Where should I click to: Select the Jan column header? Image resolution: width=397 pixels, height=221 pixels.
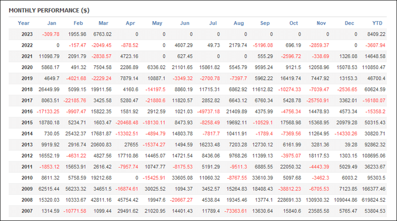[x=52, y=23]
